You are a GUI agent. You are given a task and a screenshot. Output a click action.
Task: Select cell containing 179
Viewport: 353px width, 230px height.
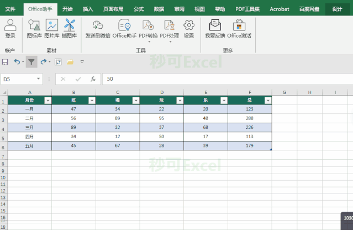[x=250, y=146]
